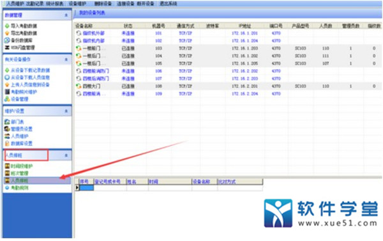Click the sidebar 人员维护 people icon
The height and width of the screenshot is (241, 383).
tap(7, 136)
